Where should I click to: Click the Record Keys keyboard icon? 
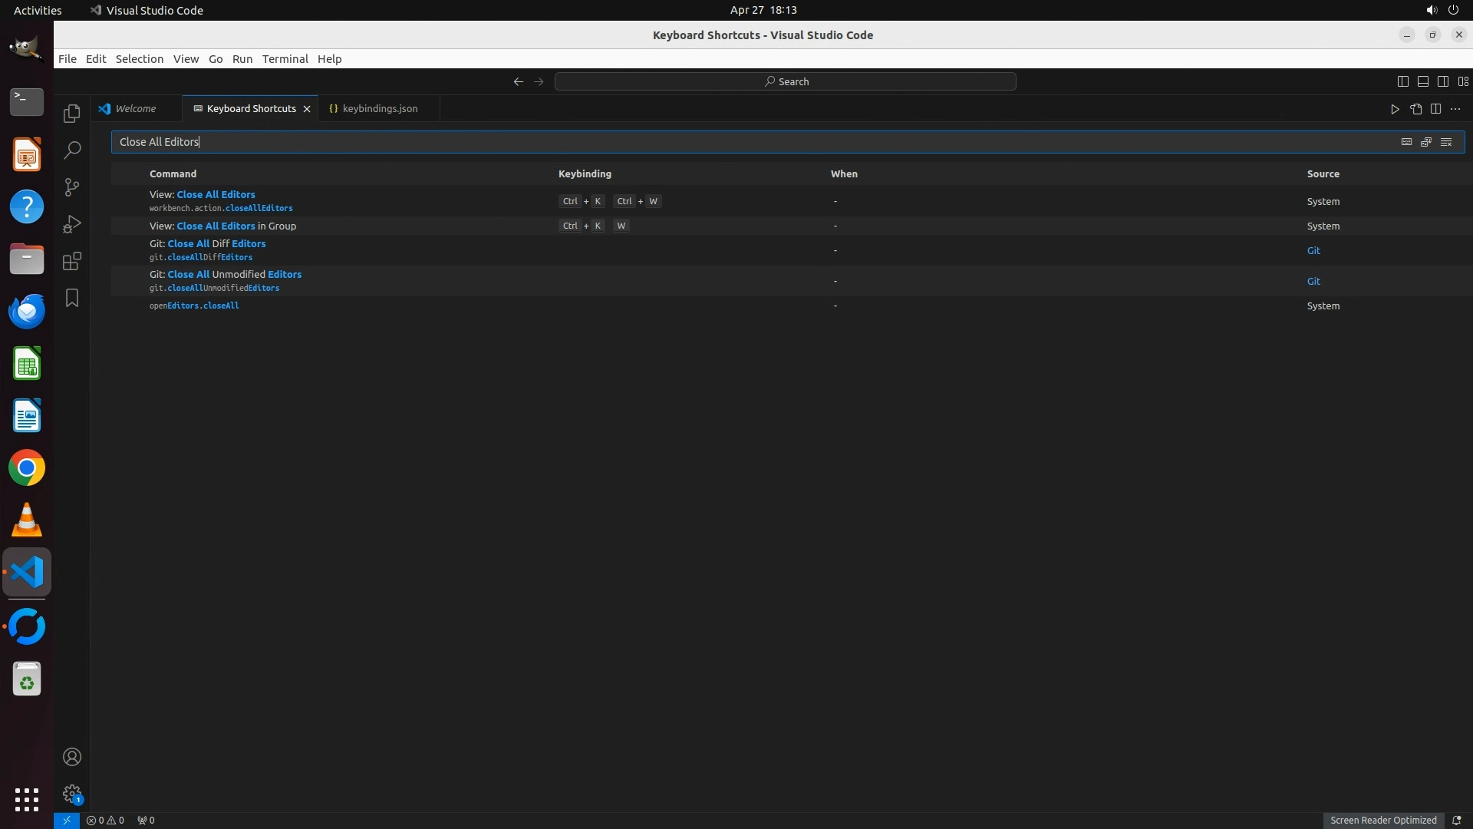click(1406, 142)
